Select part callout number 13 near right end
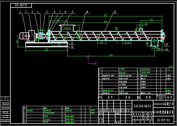The height and width of the screenshot is (126, 177). pos(166,44)
